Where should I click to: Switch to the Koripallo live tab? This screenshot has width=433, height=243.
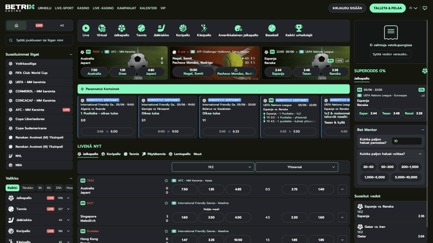tap(111, 154)
